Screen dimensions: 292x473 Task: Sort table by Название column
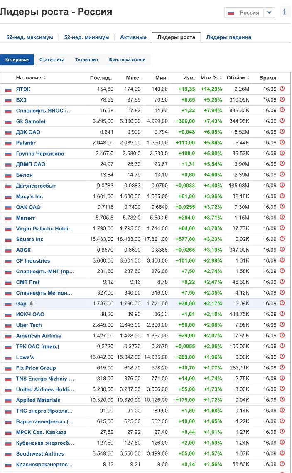[31, 77]
